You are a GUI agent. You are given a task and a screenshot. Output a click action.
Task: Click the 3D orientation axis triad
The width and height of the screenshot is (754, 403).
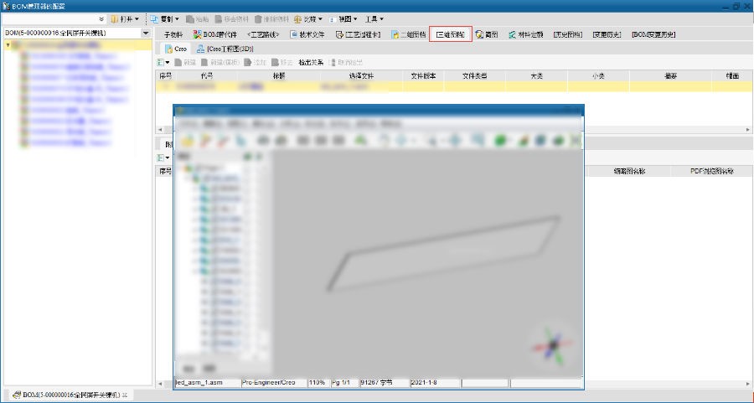pos(552,344)
